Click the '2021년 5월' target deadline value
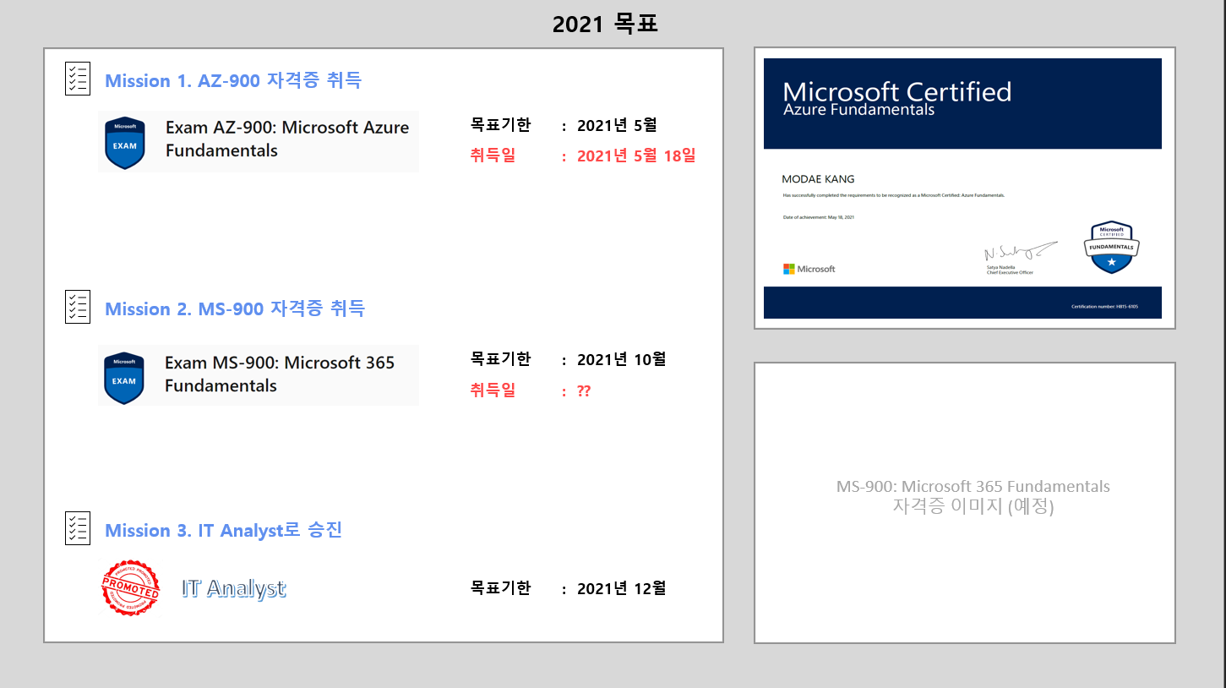This screenshot has height=688, width=1226. (617, 125)
